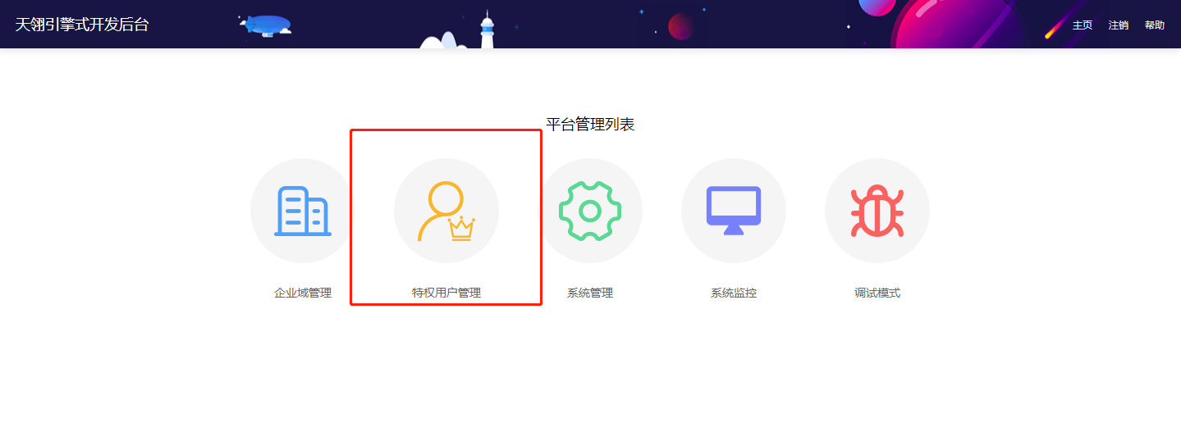The height and width of the screenshot is (432, 1181).
Task: Select the purple monitor system monitoring icon
Action: 734,211
